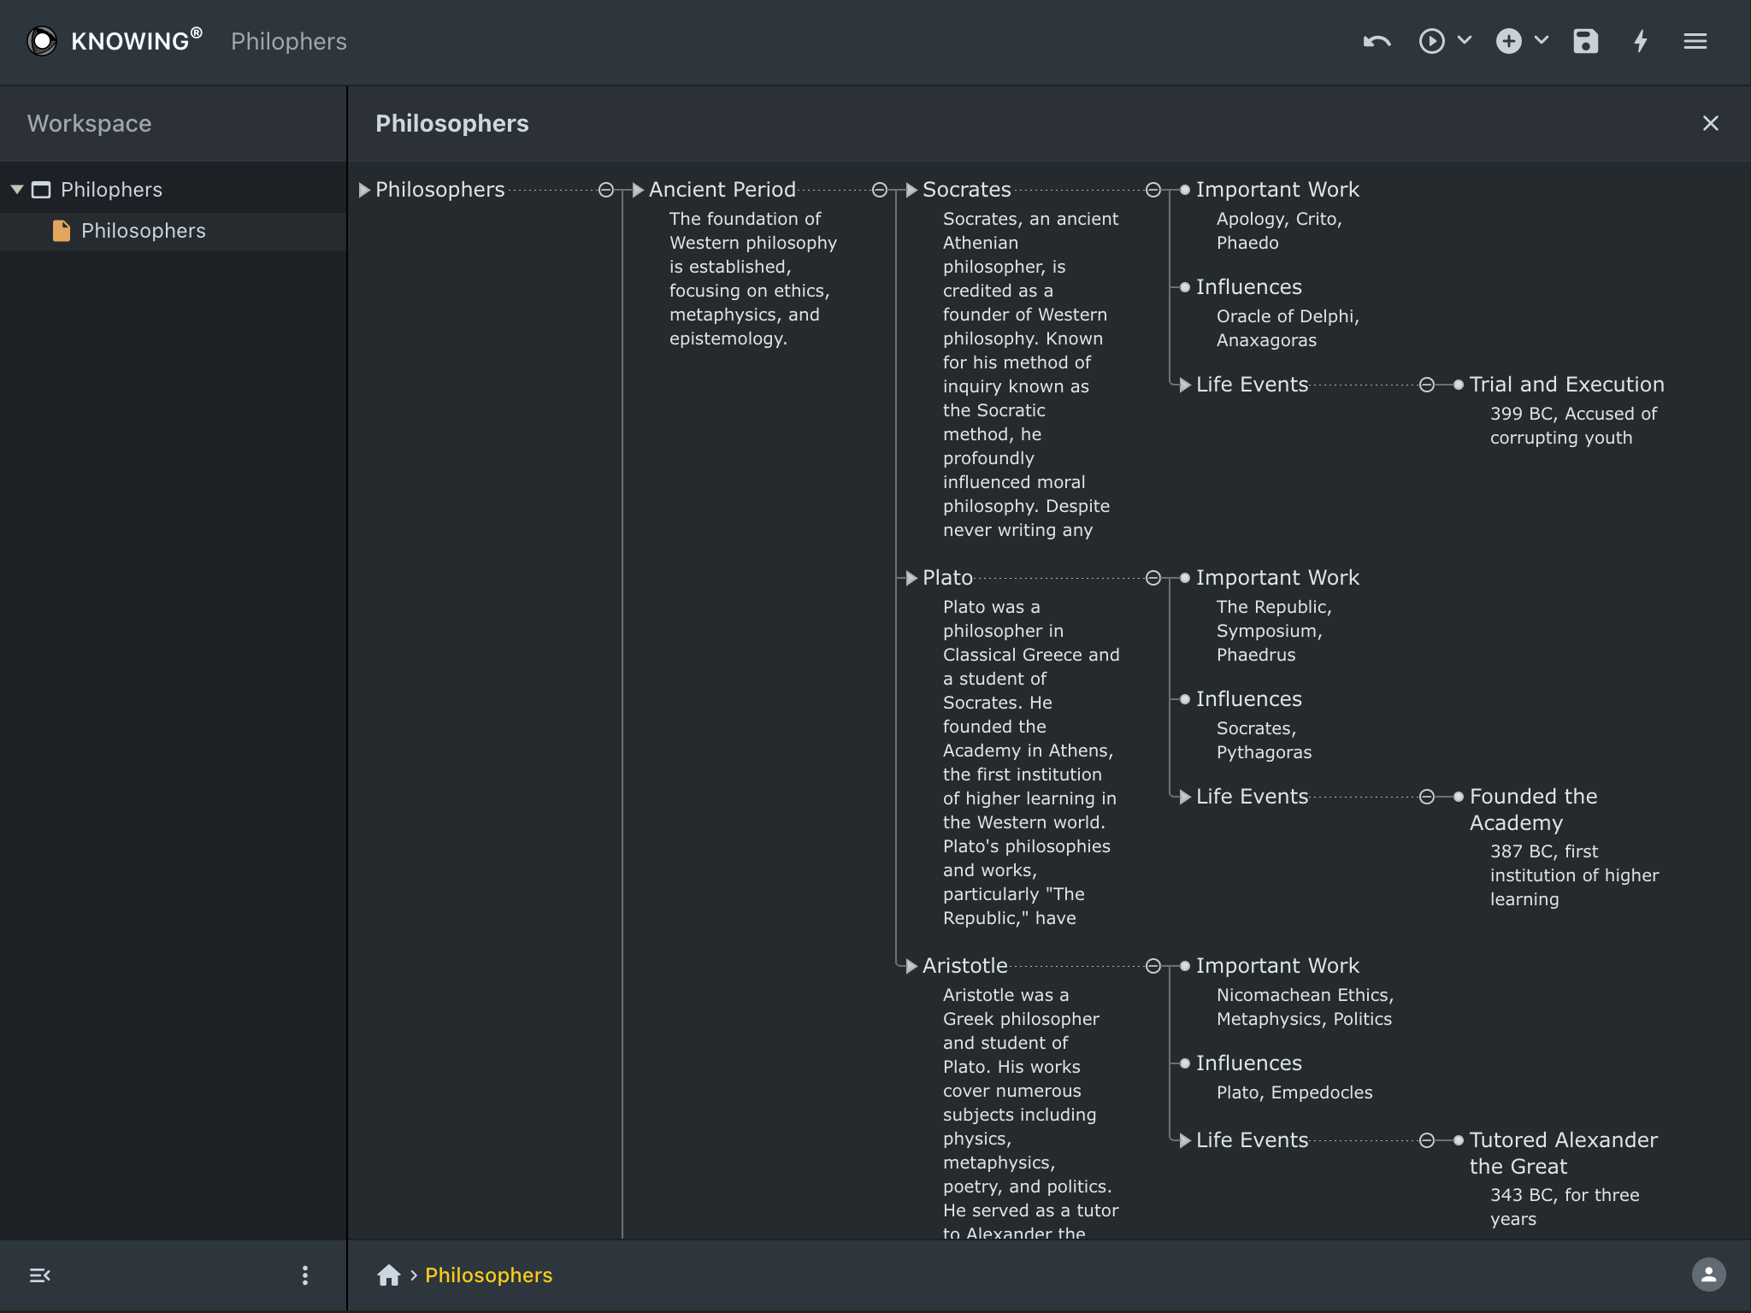Image resolution: width=1751 pixels, height=1313 pixels.
Task: Toggle collapse circle beside Plato's Life Events
Action: click(1427, 797)
